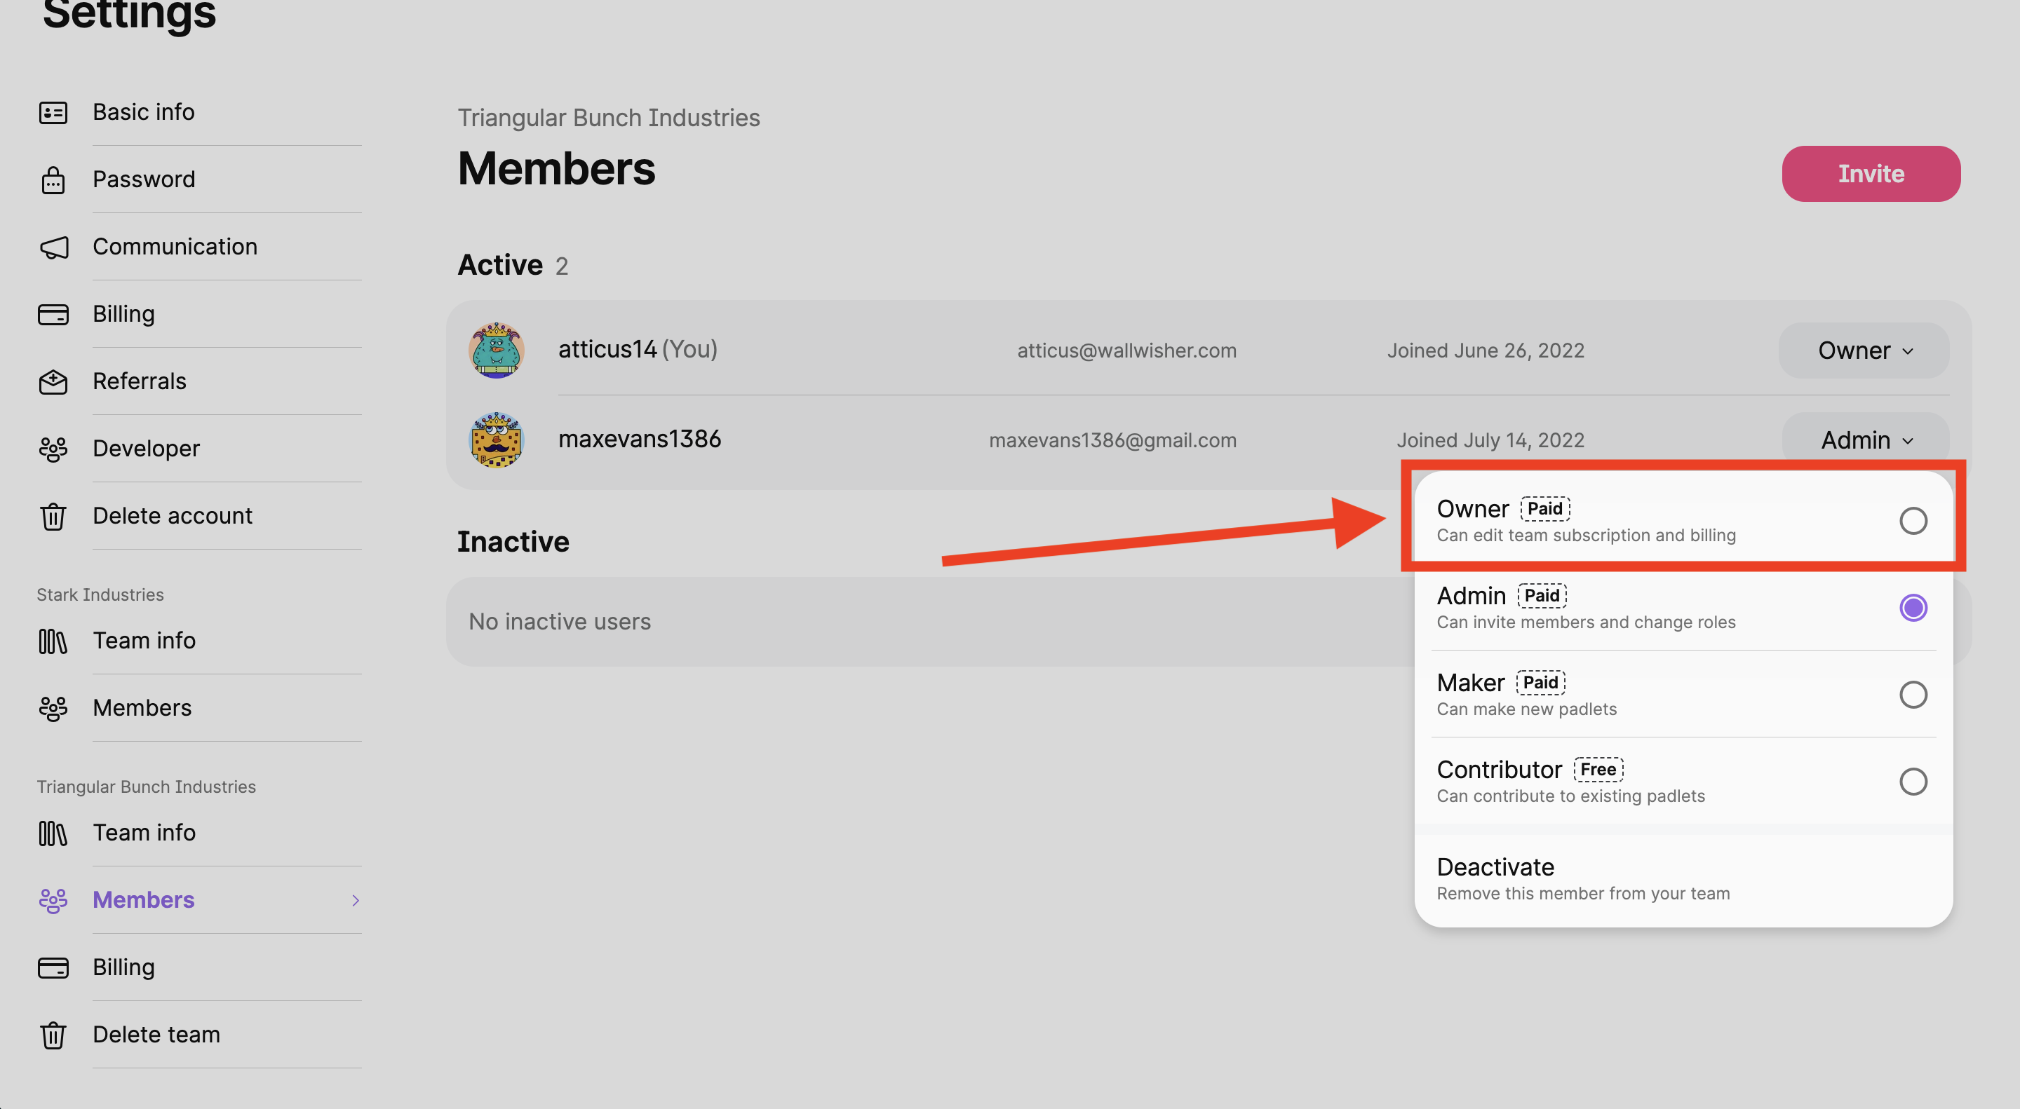
Task: Click the Members page heading
Action: (x=557, y=170)
